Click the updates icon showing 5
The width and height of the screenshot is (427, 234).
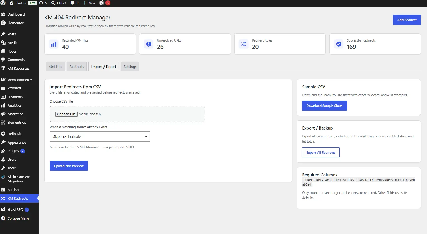[41, 3]
